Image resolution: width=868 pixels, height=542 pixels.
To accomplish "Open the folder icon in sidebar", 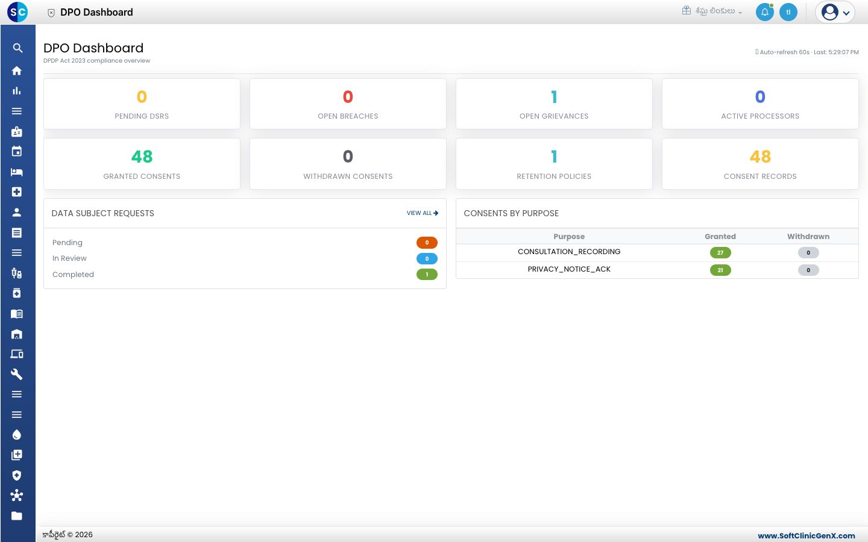I will pyautogui.click(x=17, y=516).
